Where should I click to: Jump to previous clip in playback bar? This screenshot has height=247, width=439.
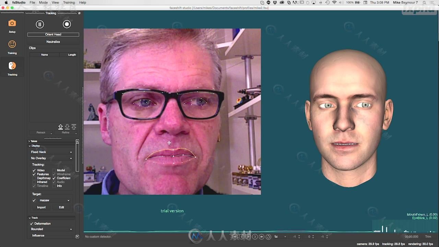pyautogui.click(x=235, y=237)
